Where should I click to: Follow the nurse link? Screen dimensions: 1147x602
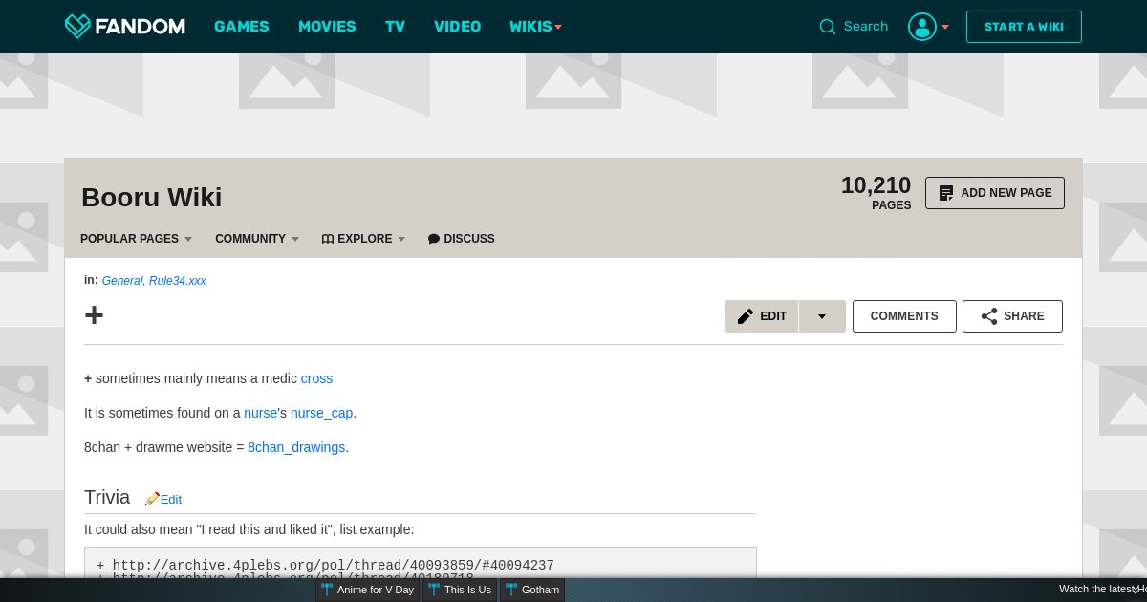click(261, 413)
